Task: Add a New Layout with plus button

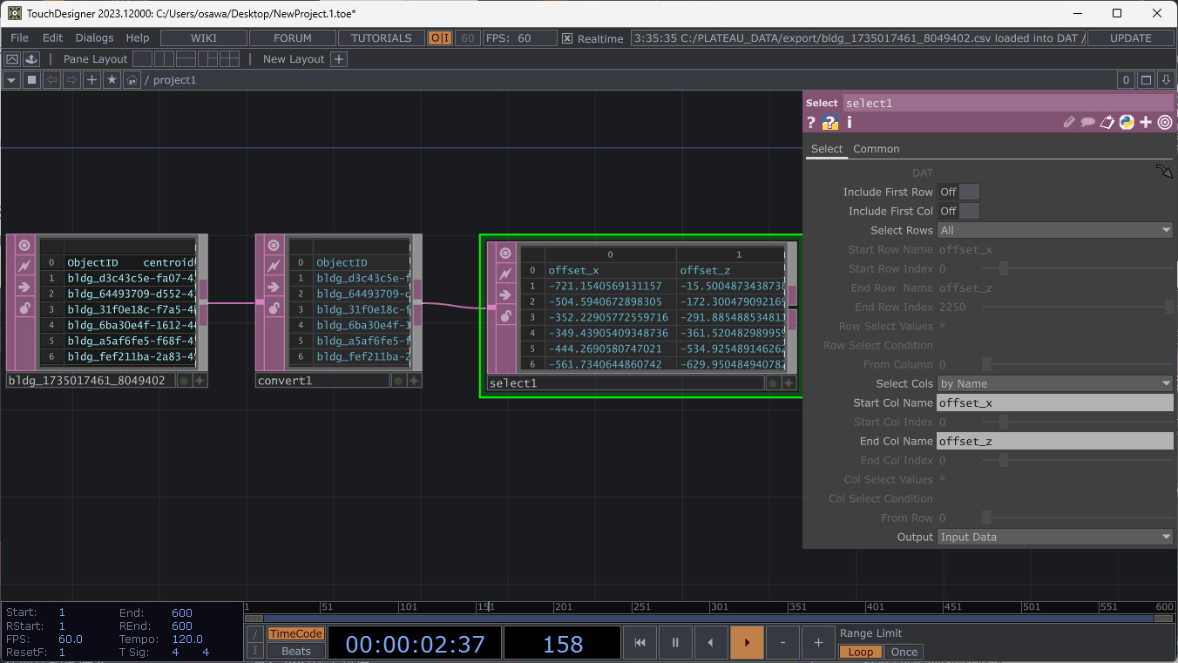Action: point(339,59)
